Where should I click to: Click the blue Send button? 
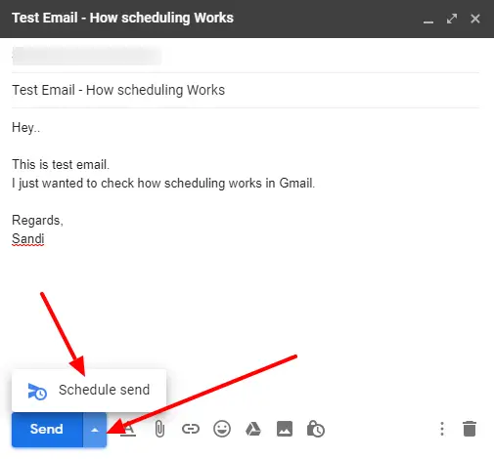click(x=47, y=430)
